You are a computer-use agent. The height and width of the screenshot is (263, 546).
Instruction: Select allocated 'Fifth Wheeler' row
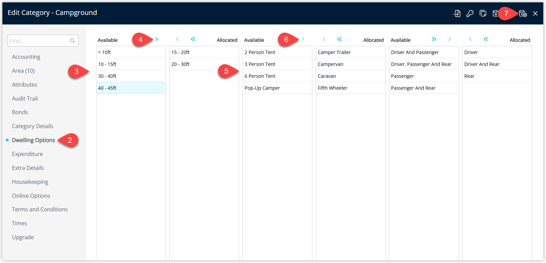click(350, 88)
